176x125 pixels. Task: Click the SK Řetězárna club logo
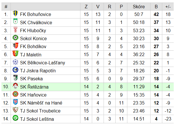(x=15, y=86)
